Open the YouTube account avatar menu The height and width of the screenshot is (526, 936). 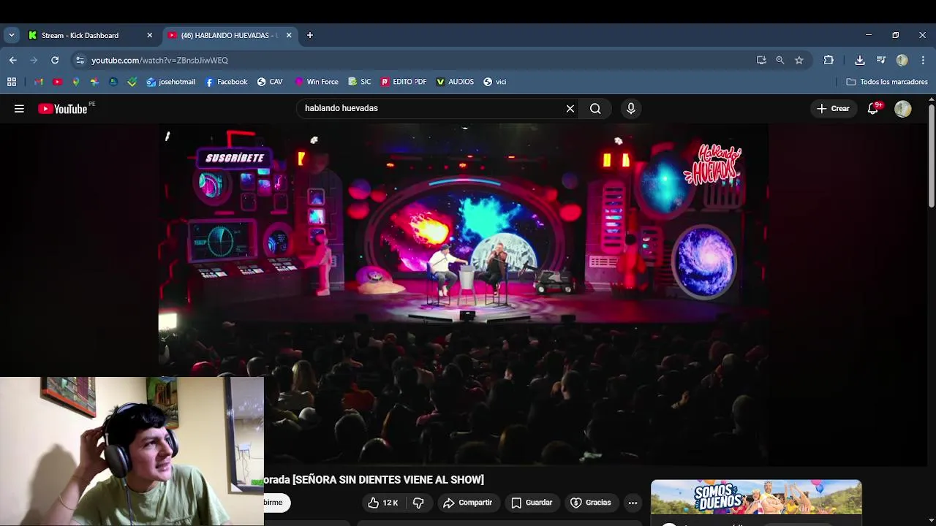(x=903, y=109)
